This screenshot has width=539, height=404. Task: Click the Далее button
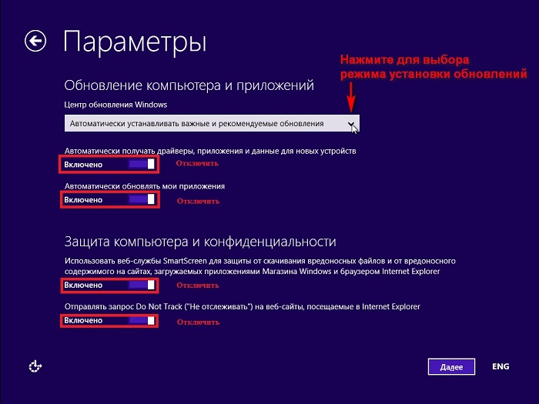(x=451, y=367)
